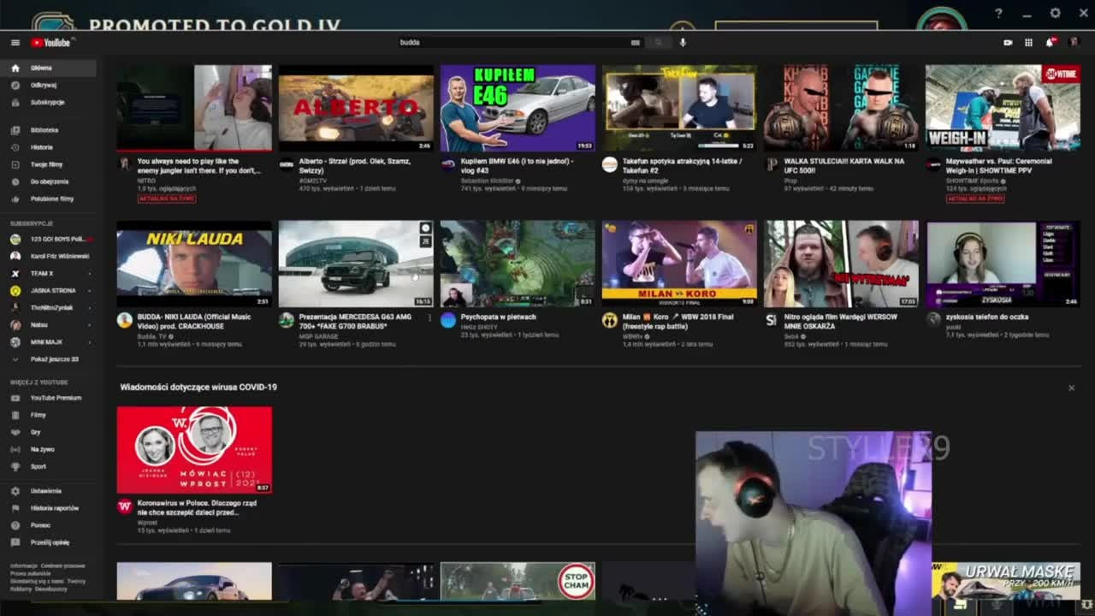Open the TEAM X subscription channel
The width and height of the screenshot is (1095, 616).
click(x=42, y=274)
